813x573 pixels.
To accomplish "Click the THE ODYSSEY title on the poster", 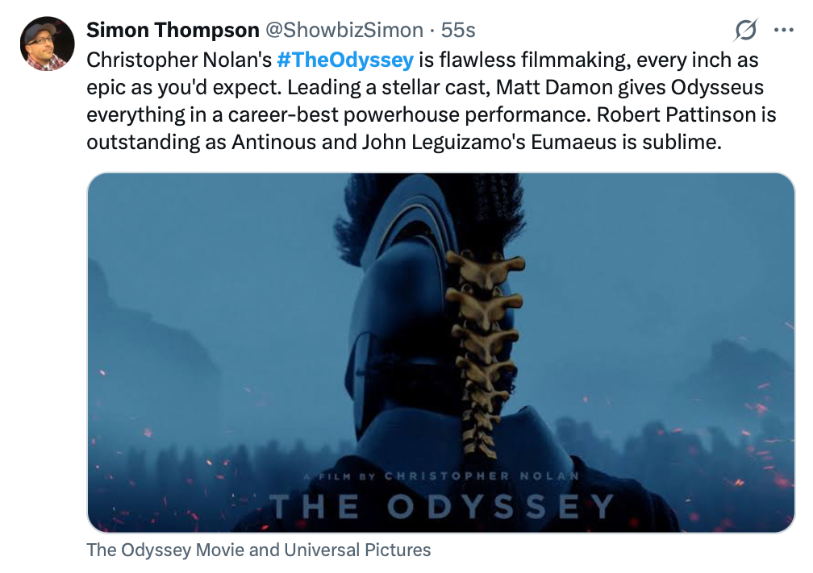I will click(441, 506).
